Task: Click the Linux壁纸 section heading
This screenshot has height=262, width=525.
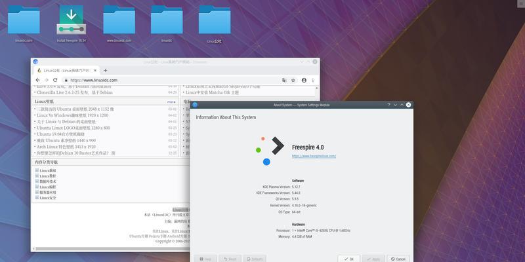Action: pyautogui.click(x=44, y=102)
